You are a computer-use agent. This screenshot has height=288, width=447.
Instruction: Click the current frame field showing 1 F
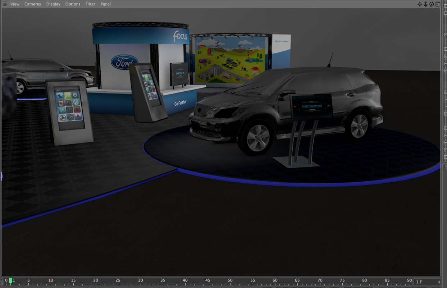tap(424, 282)
